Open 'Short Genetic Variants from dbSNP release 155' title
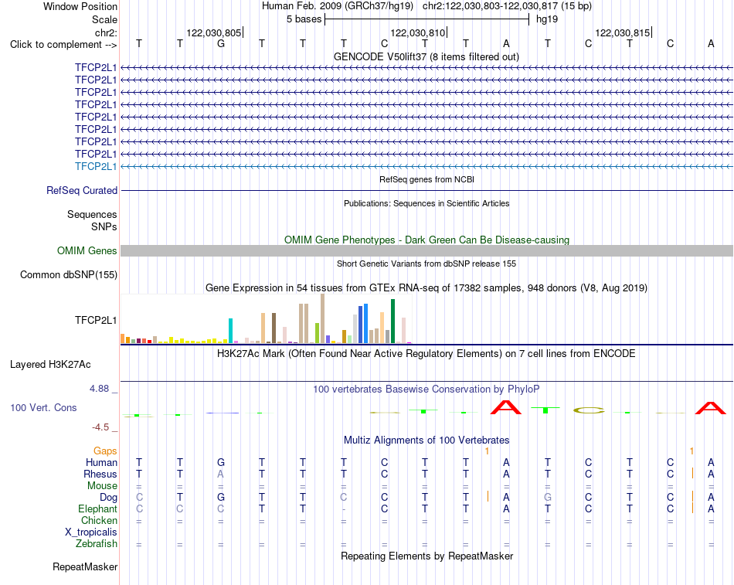 [x=426, y=264]
